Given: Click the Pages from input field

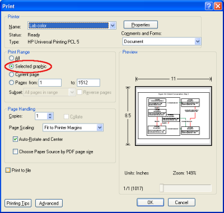Looking at the screenshot, I should pos(50,83).
